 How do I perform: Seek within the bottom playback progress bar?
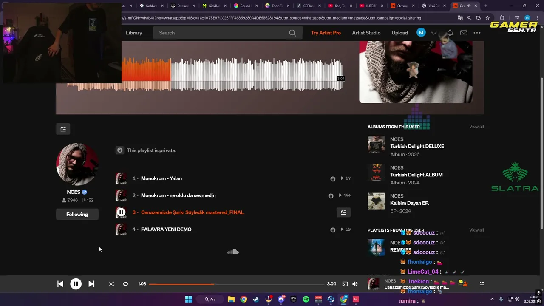click(237, 284)
